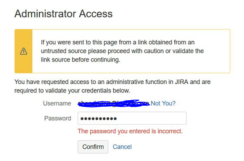Confirm the administrator credentials
244x161 pixels.
[93, 147]
